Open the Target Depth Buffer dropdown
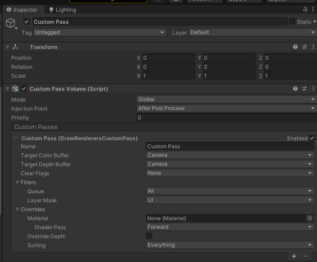The height and width of the screenshot is (262, 317). (230, 164)
